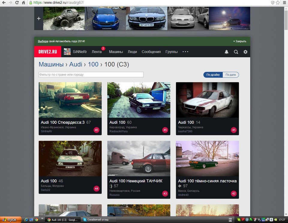Open the 'Люди' menu item
The image size is (288, 223).
tap(132, 52)
